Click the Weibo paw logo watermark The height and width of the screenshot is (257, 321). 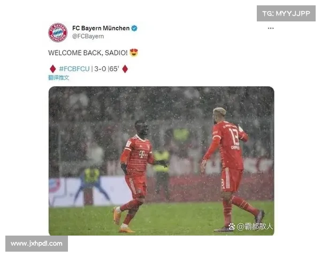pos(232,226)
